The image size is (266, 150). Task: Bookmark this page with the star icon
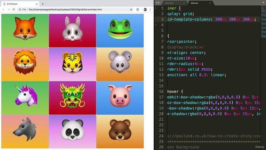point(131,10)
